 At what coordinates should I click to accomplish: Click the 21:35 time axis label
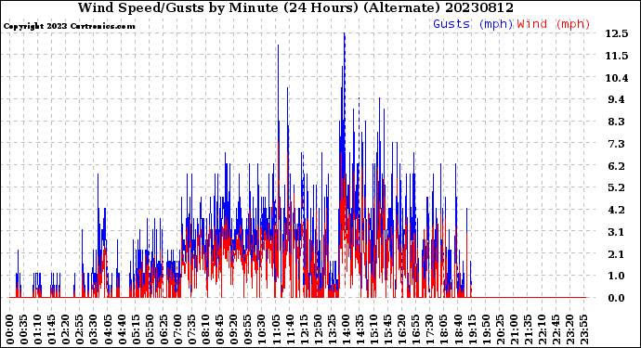coord(528,329)
